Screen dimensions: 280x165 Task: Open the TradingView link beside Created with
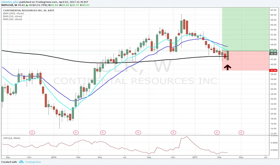(x=33, y=162)
